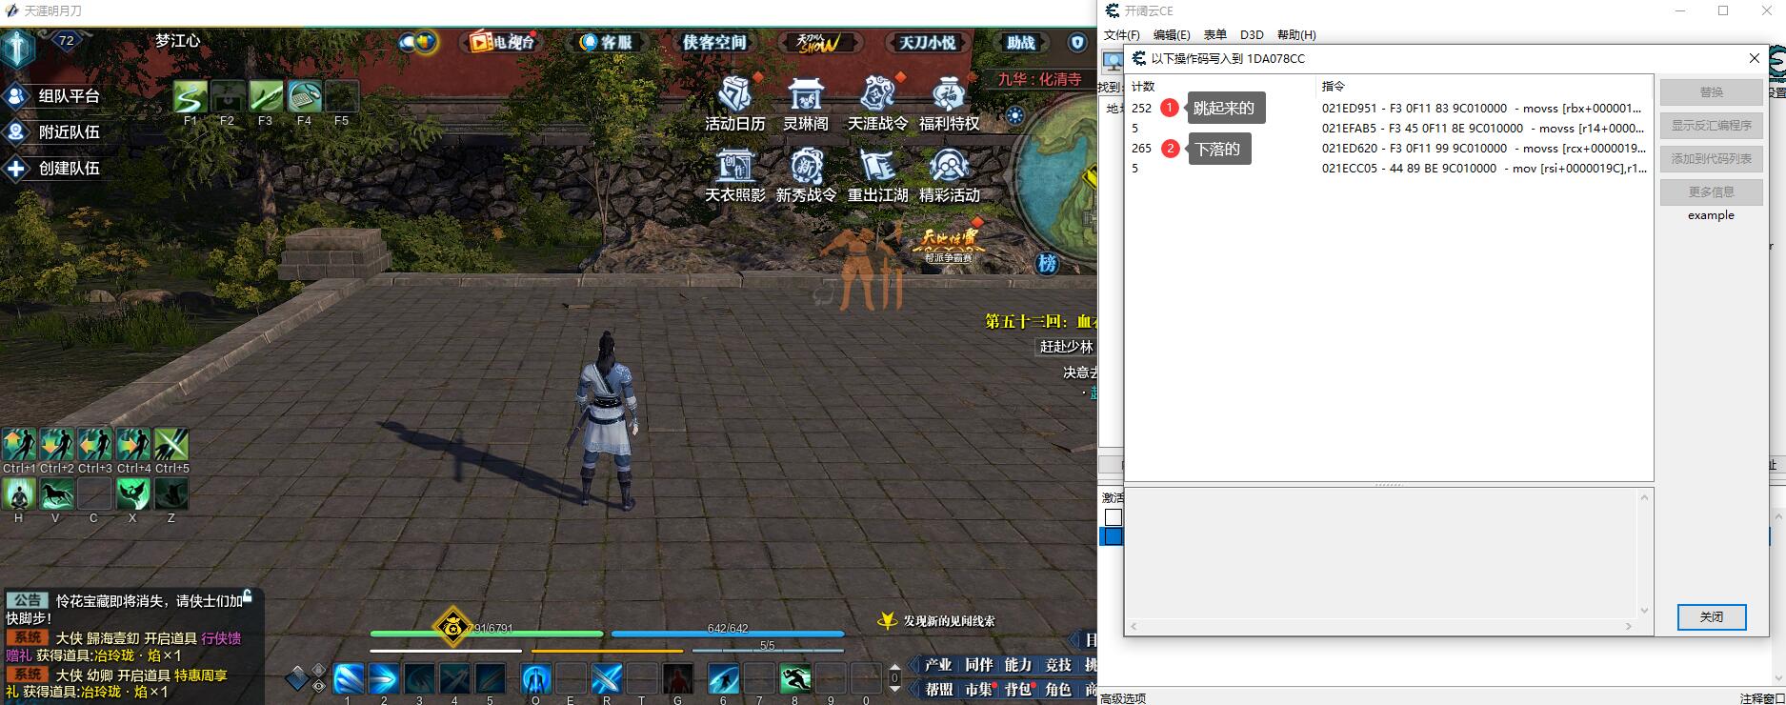Open the 重出江湖 icon
This screenshot has height=705, width=1786.
click(x=877, y=168)
